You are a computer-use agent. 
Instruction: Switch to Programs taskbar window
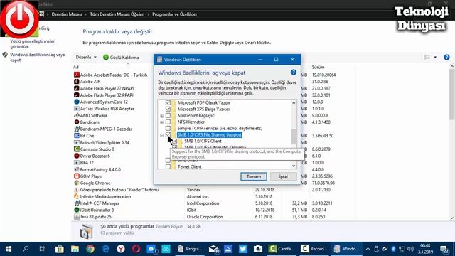[x=190, y=249]
